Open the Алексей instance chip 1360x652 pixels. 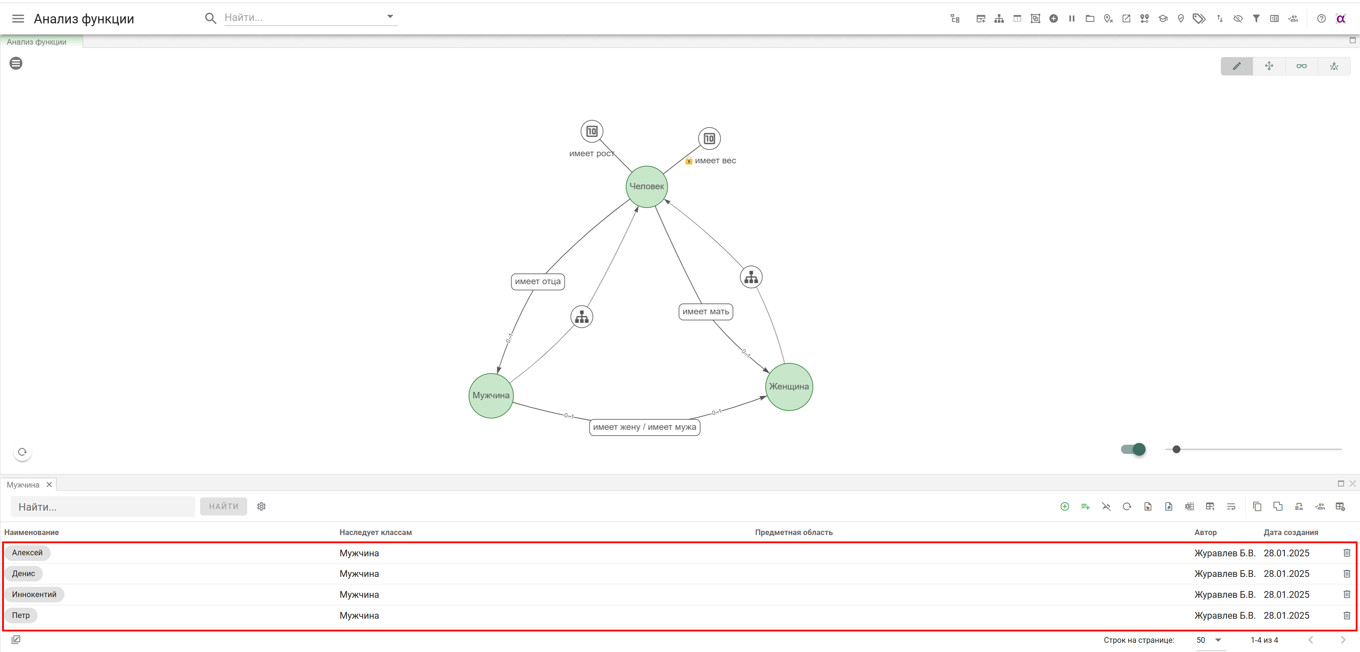coord(28,553)
